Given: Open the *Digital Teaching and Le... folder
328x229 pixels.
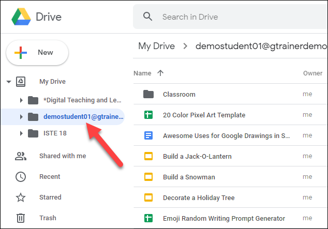Looking at the screenshot, I should tap(82, 100).
